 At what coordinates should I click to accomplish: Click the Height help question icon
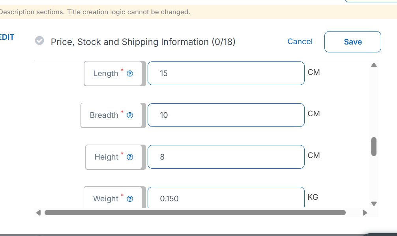130,157
